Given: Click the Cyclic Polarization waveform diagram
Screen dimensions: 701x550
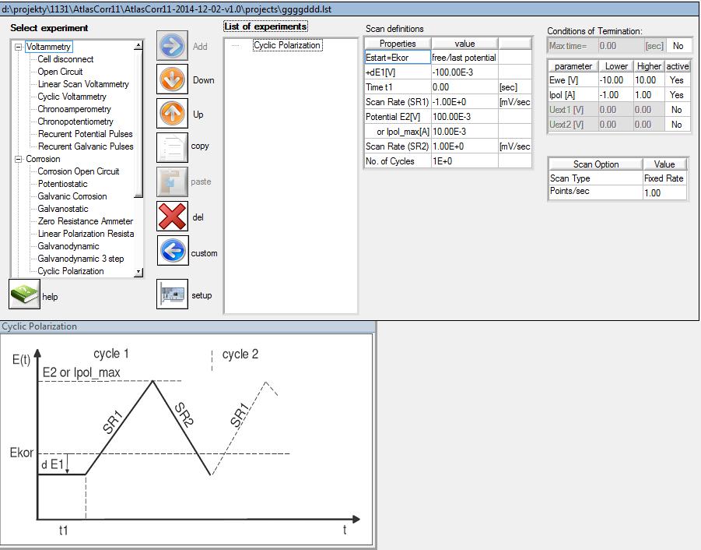Looking at the screenshot, I should [x=187, y=439].
